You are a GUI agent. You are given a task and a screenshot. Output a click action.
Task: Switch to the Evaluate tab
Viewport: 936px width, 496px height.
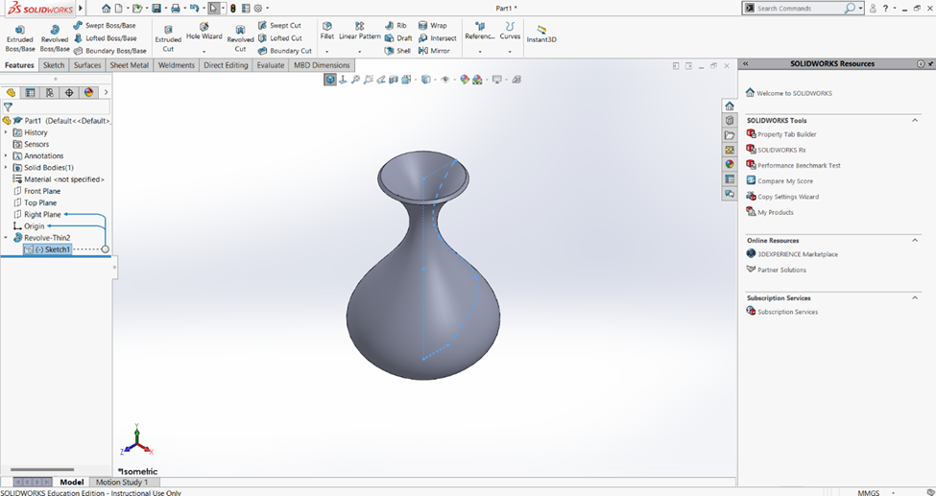coord(271,65)
